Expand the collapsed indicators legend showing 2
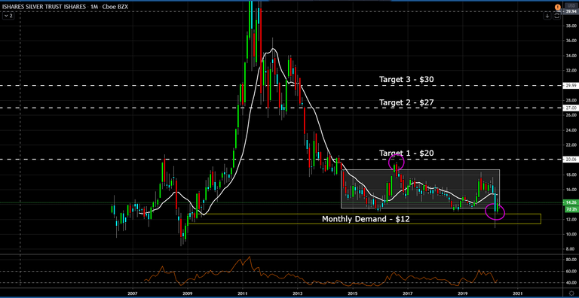This screenshot has height=298, width=579. click(8, 16)
